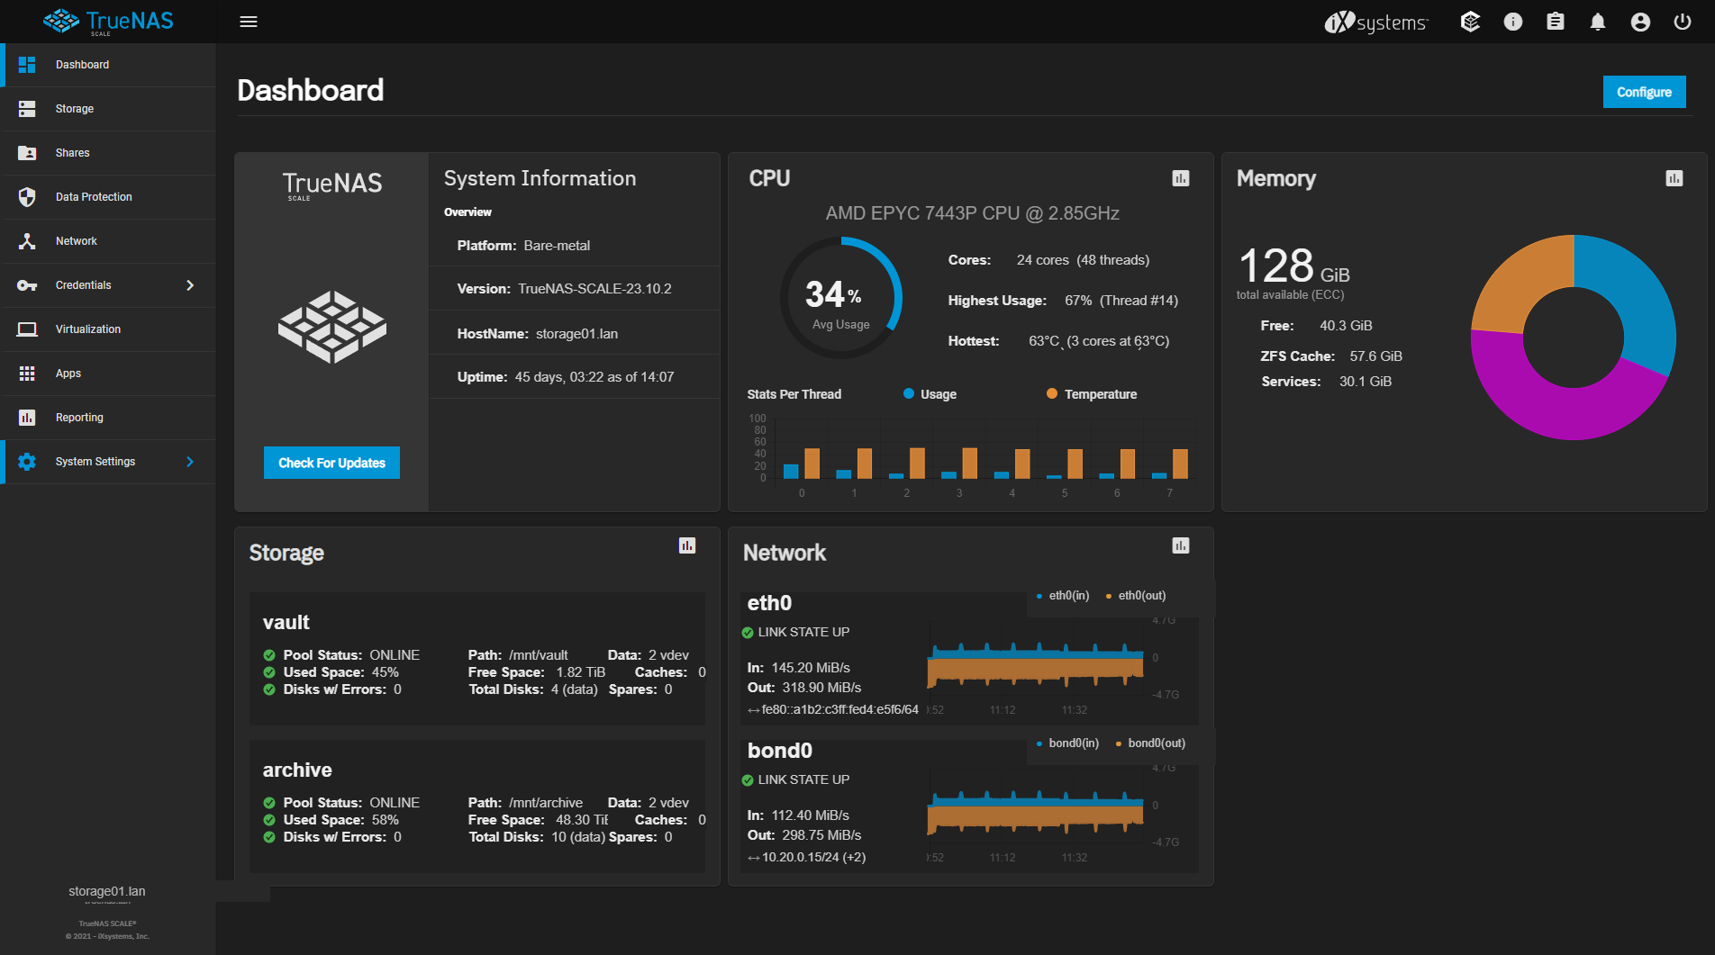Toggle bond0(out) series in the chart legend
Image resolution: width=1715 pixels, height=955 pixels.
click(x=1150, y=743)
